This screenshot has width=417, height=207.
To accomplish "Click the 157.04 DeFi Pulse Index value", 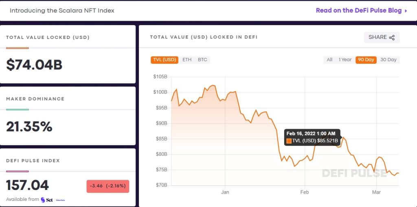I will [x=27, y=185].
